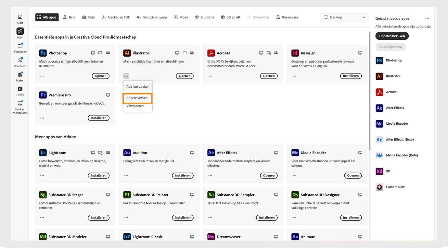Open Substance 3D Designer card ellipsis
The image size is (448, 248).
[294, 218]
